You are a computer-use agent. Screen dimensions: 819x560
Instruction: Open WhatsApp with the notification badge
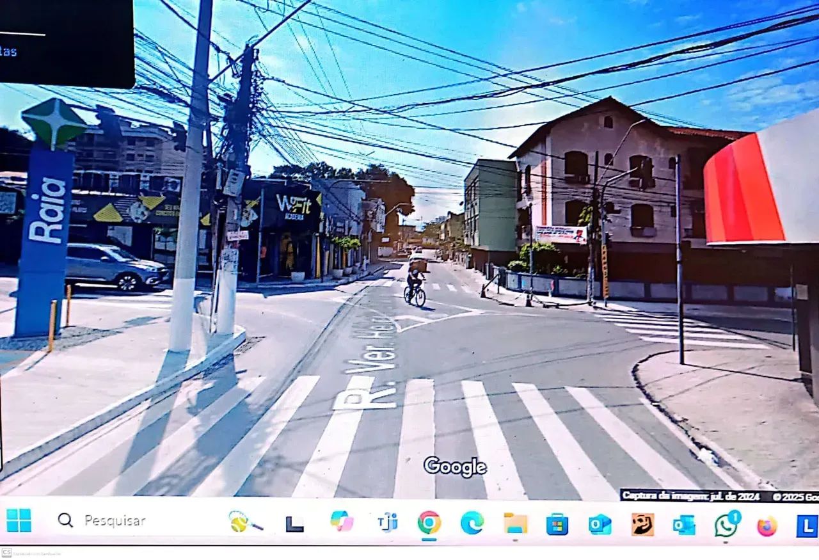click(726, 525)
